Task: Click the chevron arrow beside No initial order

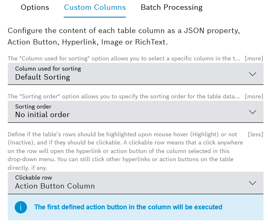Action: tap(252, 112)
